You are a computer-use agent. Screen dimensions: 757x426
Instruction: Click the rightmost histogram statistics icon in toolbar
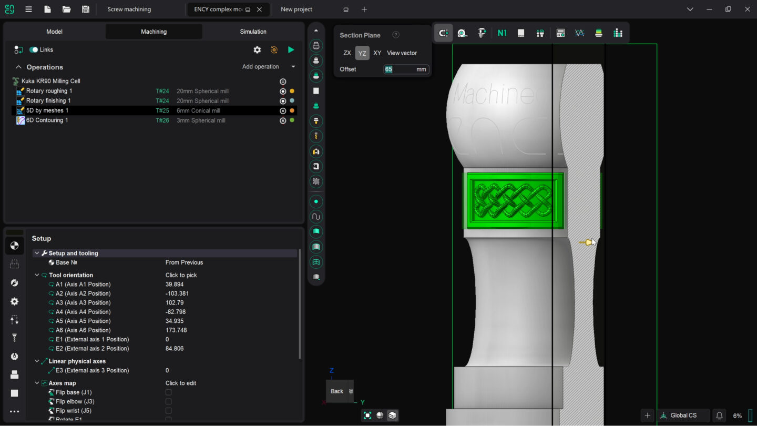(618, 33)
